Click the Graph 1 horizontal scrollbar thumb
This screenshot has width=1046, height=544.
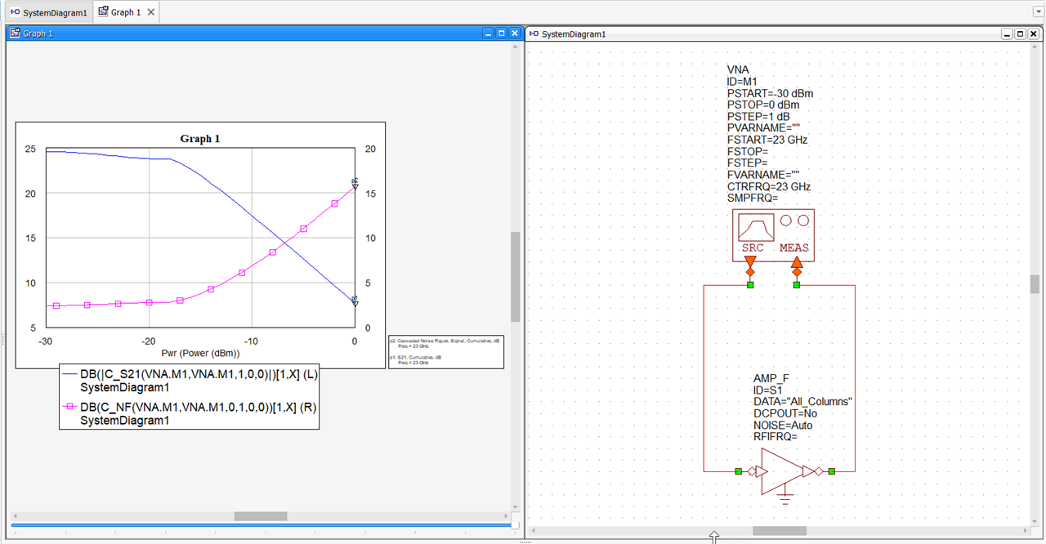(260, 516)
